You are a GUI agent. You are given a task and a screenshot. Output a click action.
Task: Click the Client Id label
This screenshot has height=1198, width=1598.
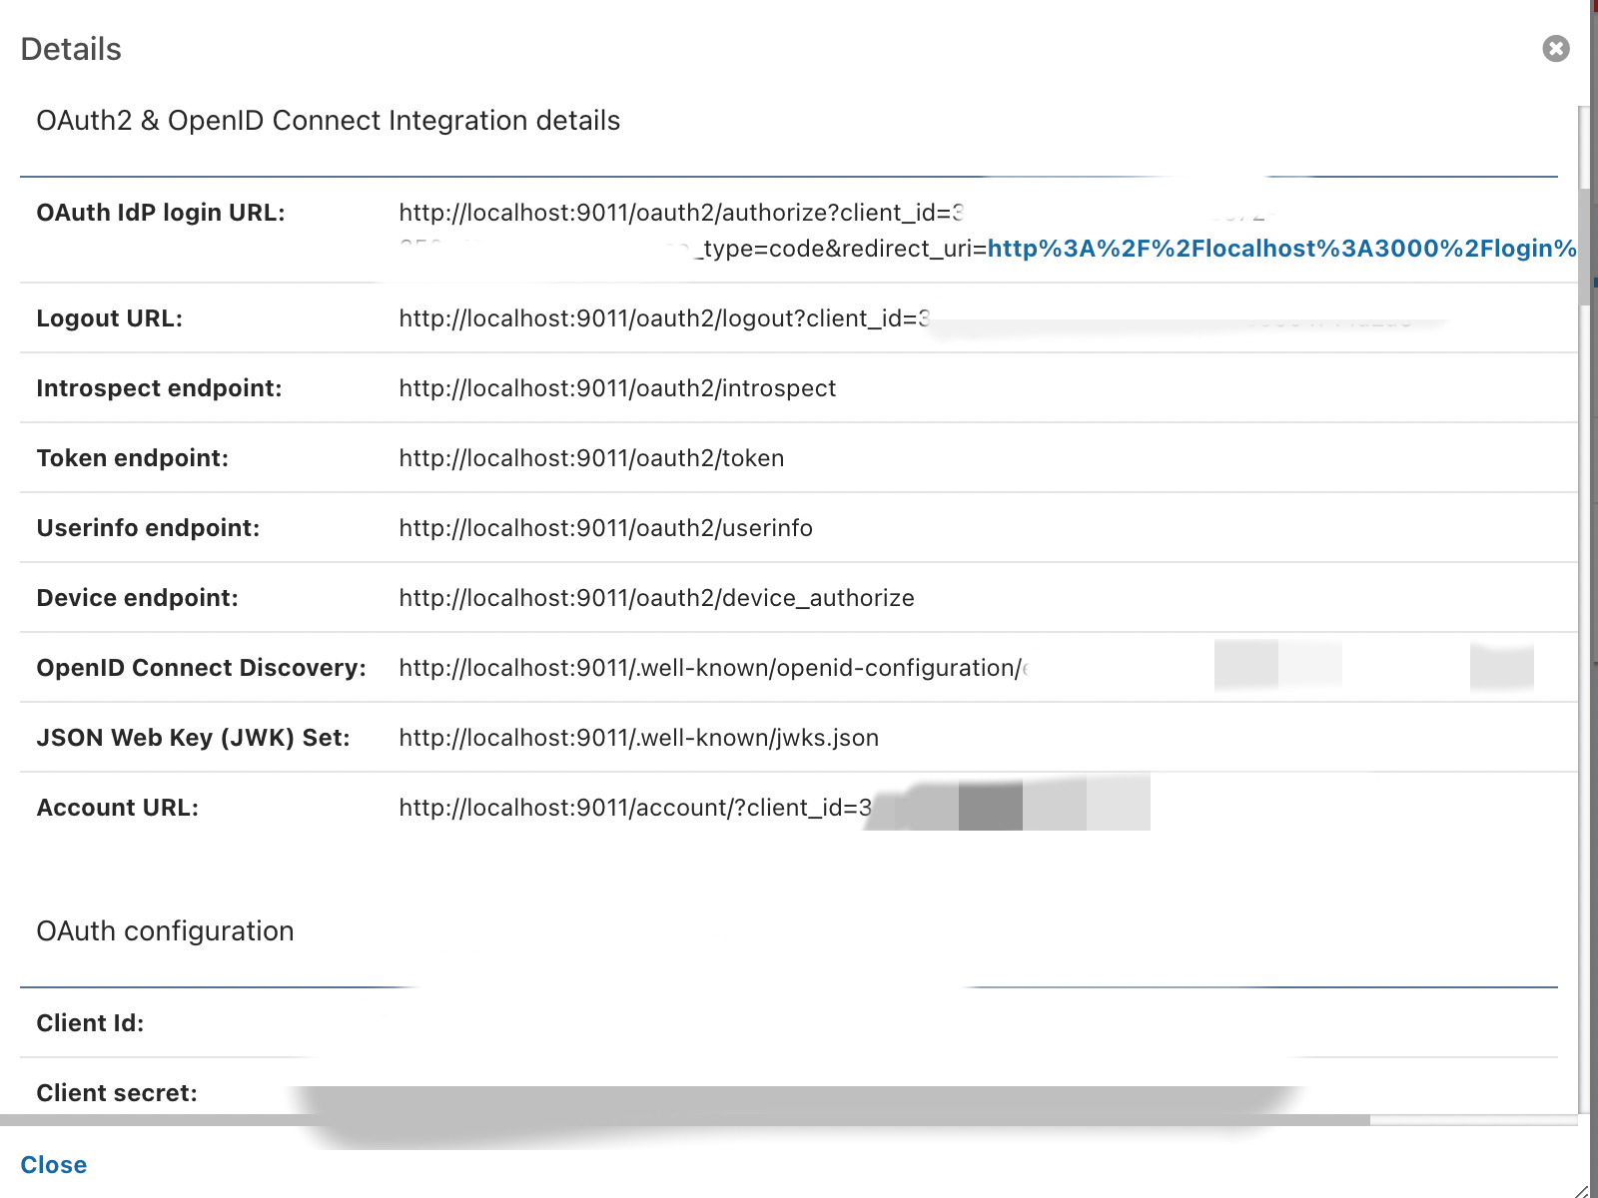(x=90, y=1023)
